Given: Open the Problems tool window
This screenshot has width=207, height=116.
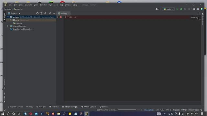Looking at the screenshot, I should 41,107.
